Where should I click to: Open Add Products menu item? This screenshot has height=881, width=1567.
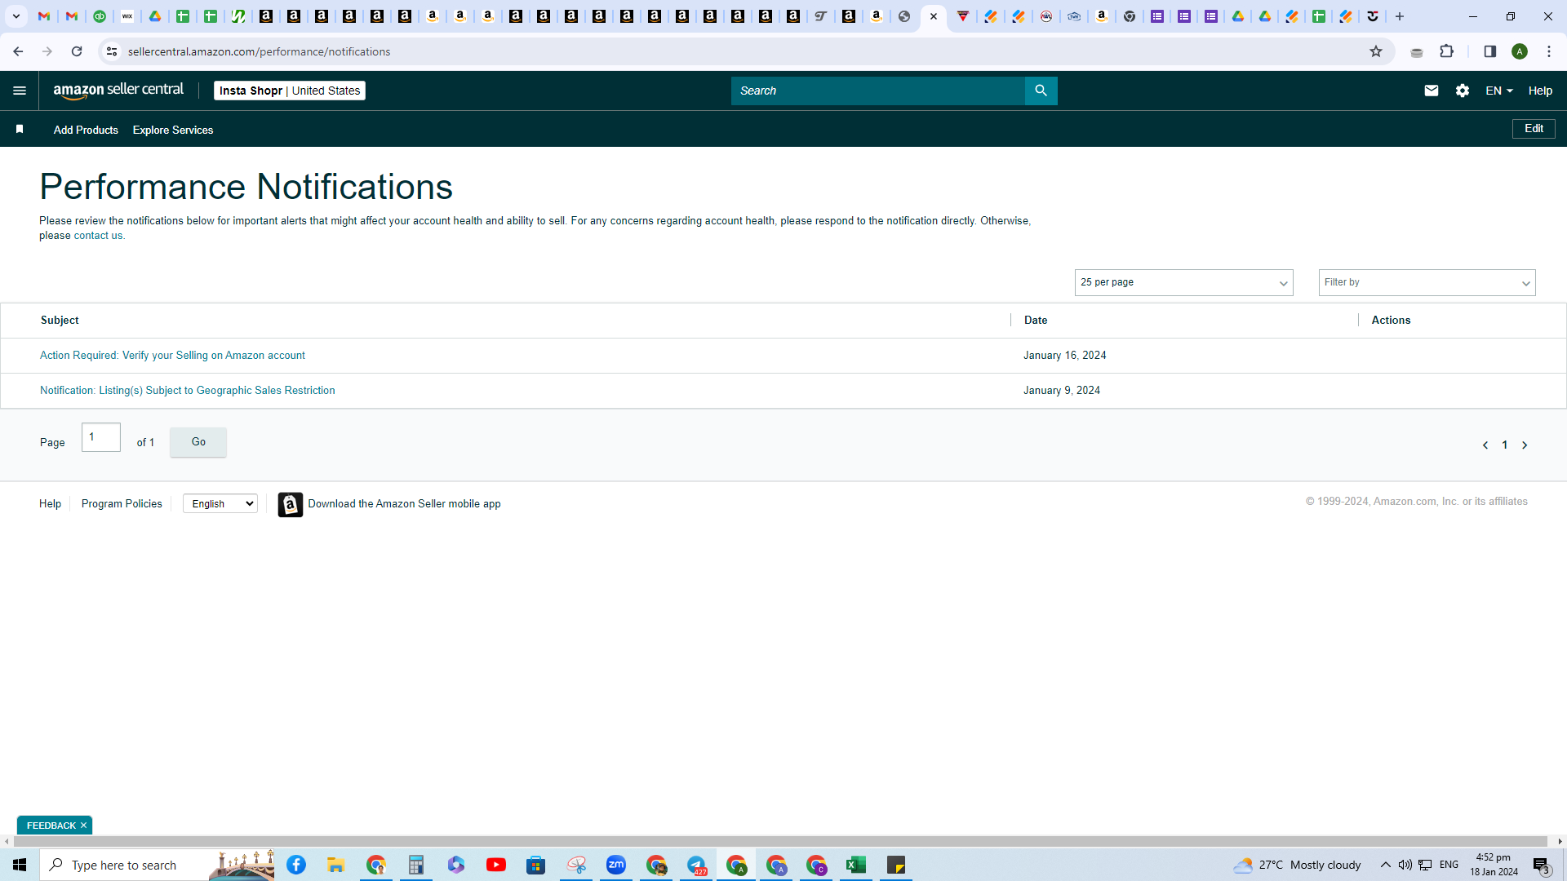point(86,130)
